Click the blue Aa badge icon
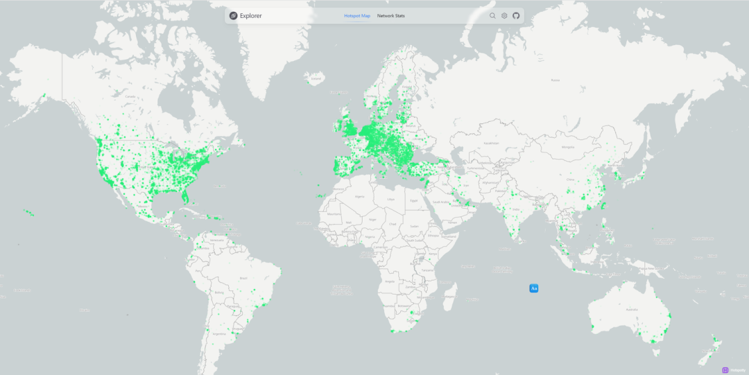The width and height of the screenshot is (749, 375). pyautogui.click(x=534, y=288)
